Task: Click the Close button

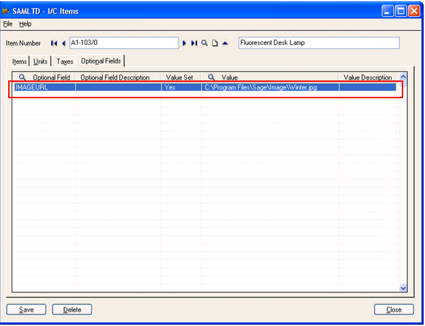Action: pyautogui.click(x=394, y=310)
